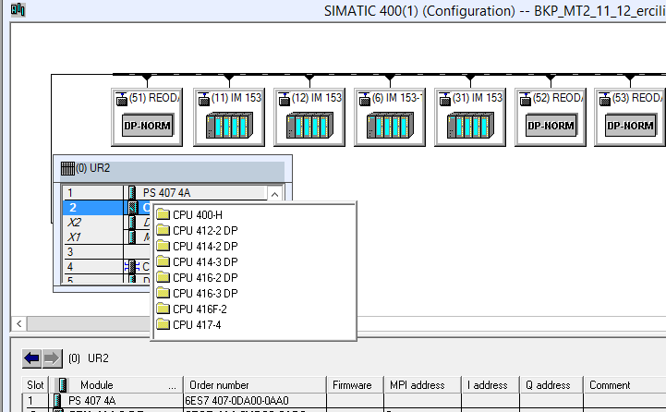Click the module icon in rack slot 4
Viewport: 666px width, 412px height.
coord(132,267)
